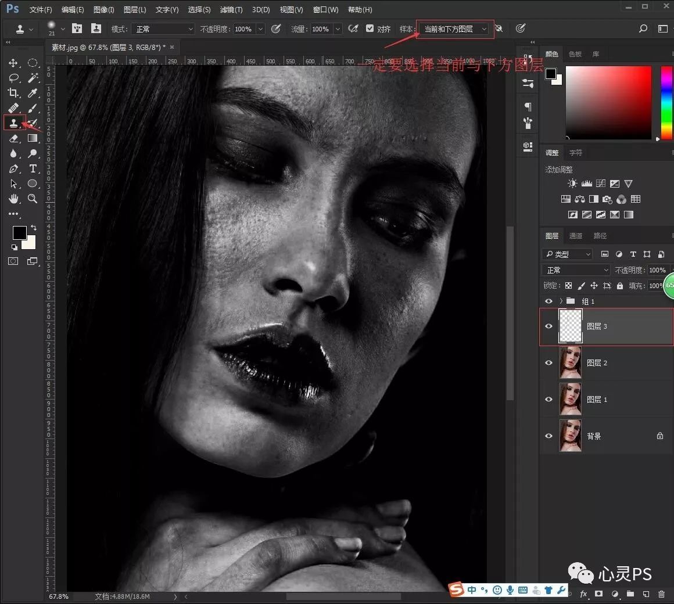Viewport: 674px width, 604px height.
Task: Switch to the 字符 tab
Action: click(576, 153)
